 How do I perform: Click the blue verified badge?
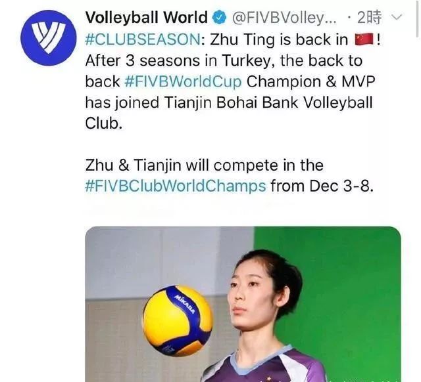point(219,18)
